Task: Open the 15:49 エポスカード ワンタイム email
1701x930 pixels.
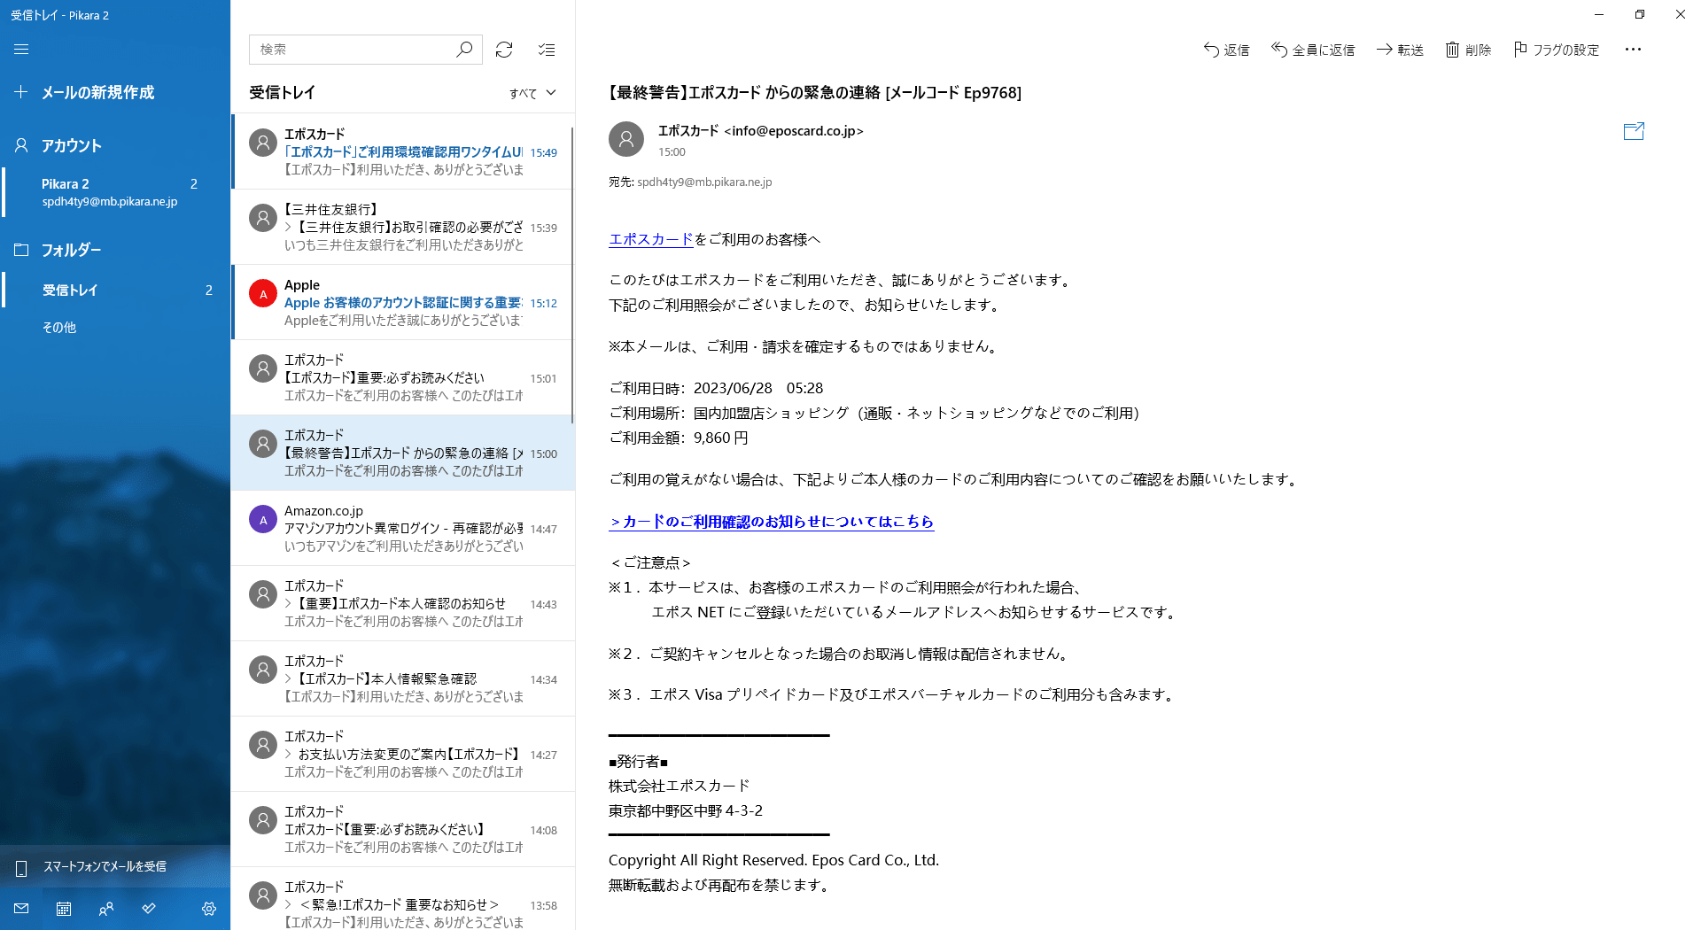Action: (x=403, y=151)
